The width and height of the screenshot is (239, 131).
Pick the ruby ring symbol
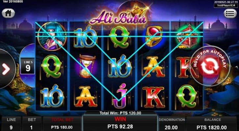coord(153,36)
